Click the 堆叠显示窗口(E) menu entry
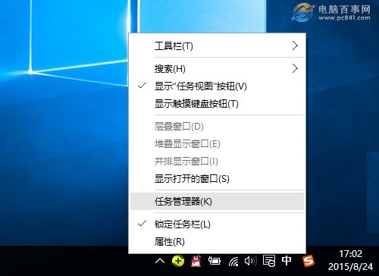This screenshot has height=276, width=379. click(217, 144)
